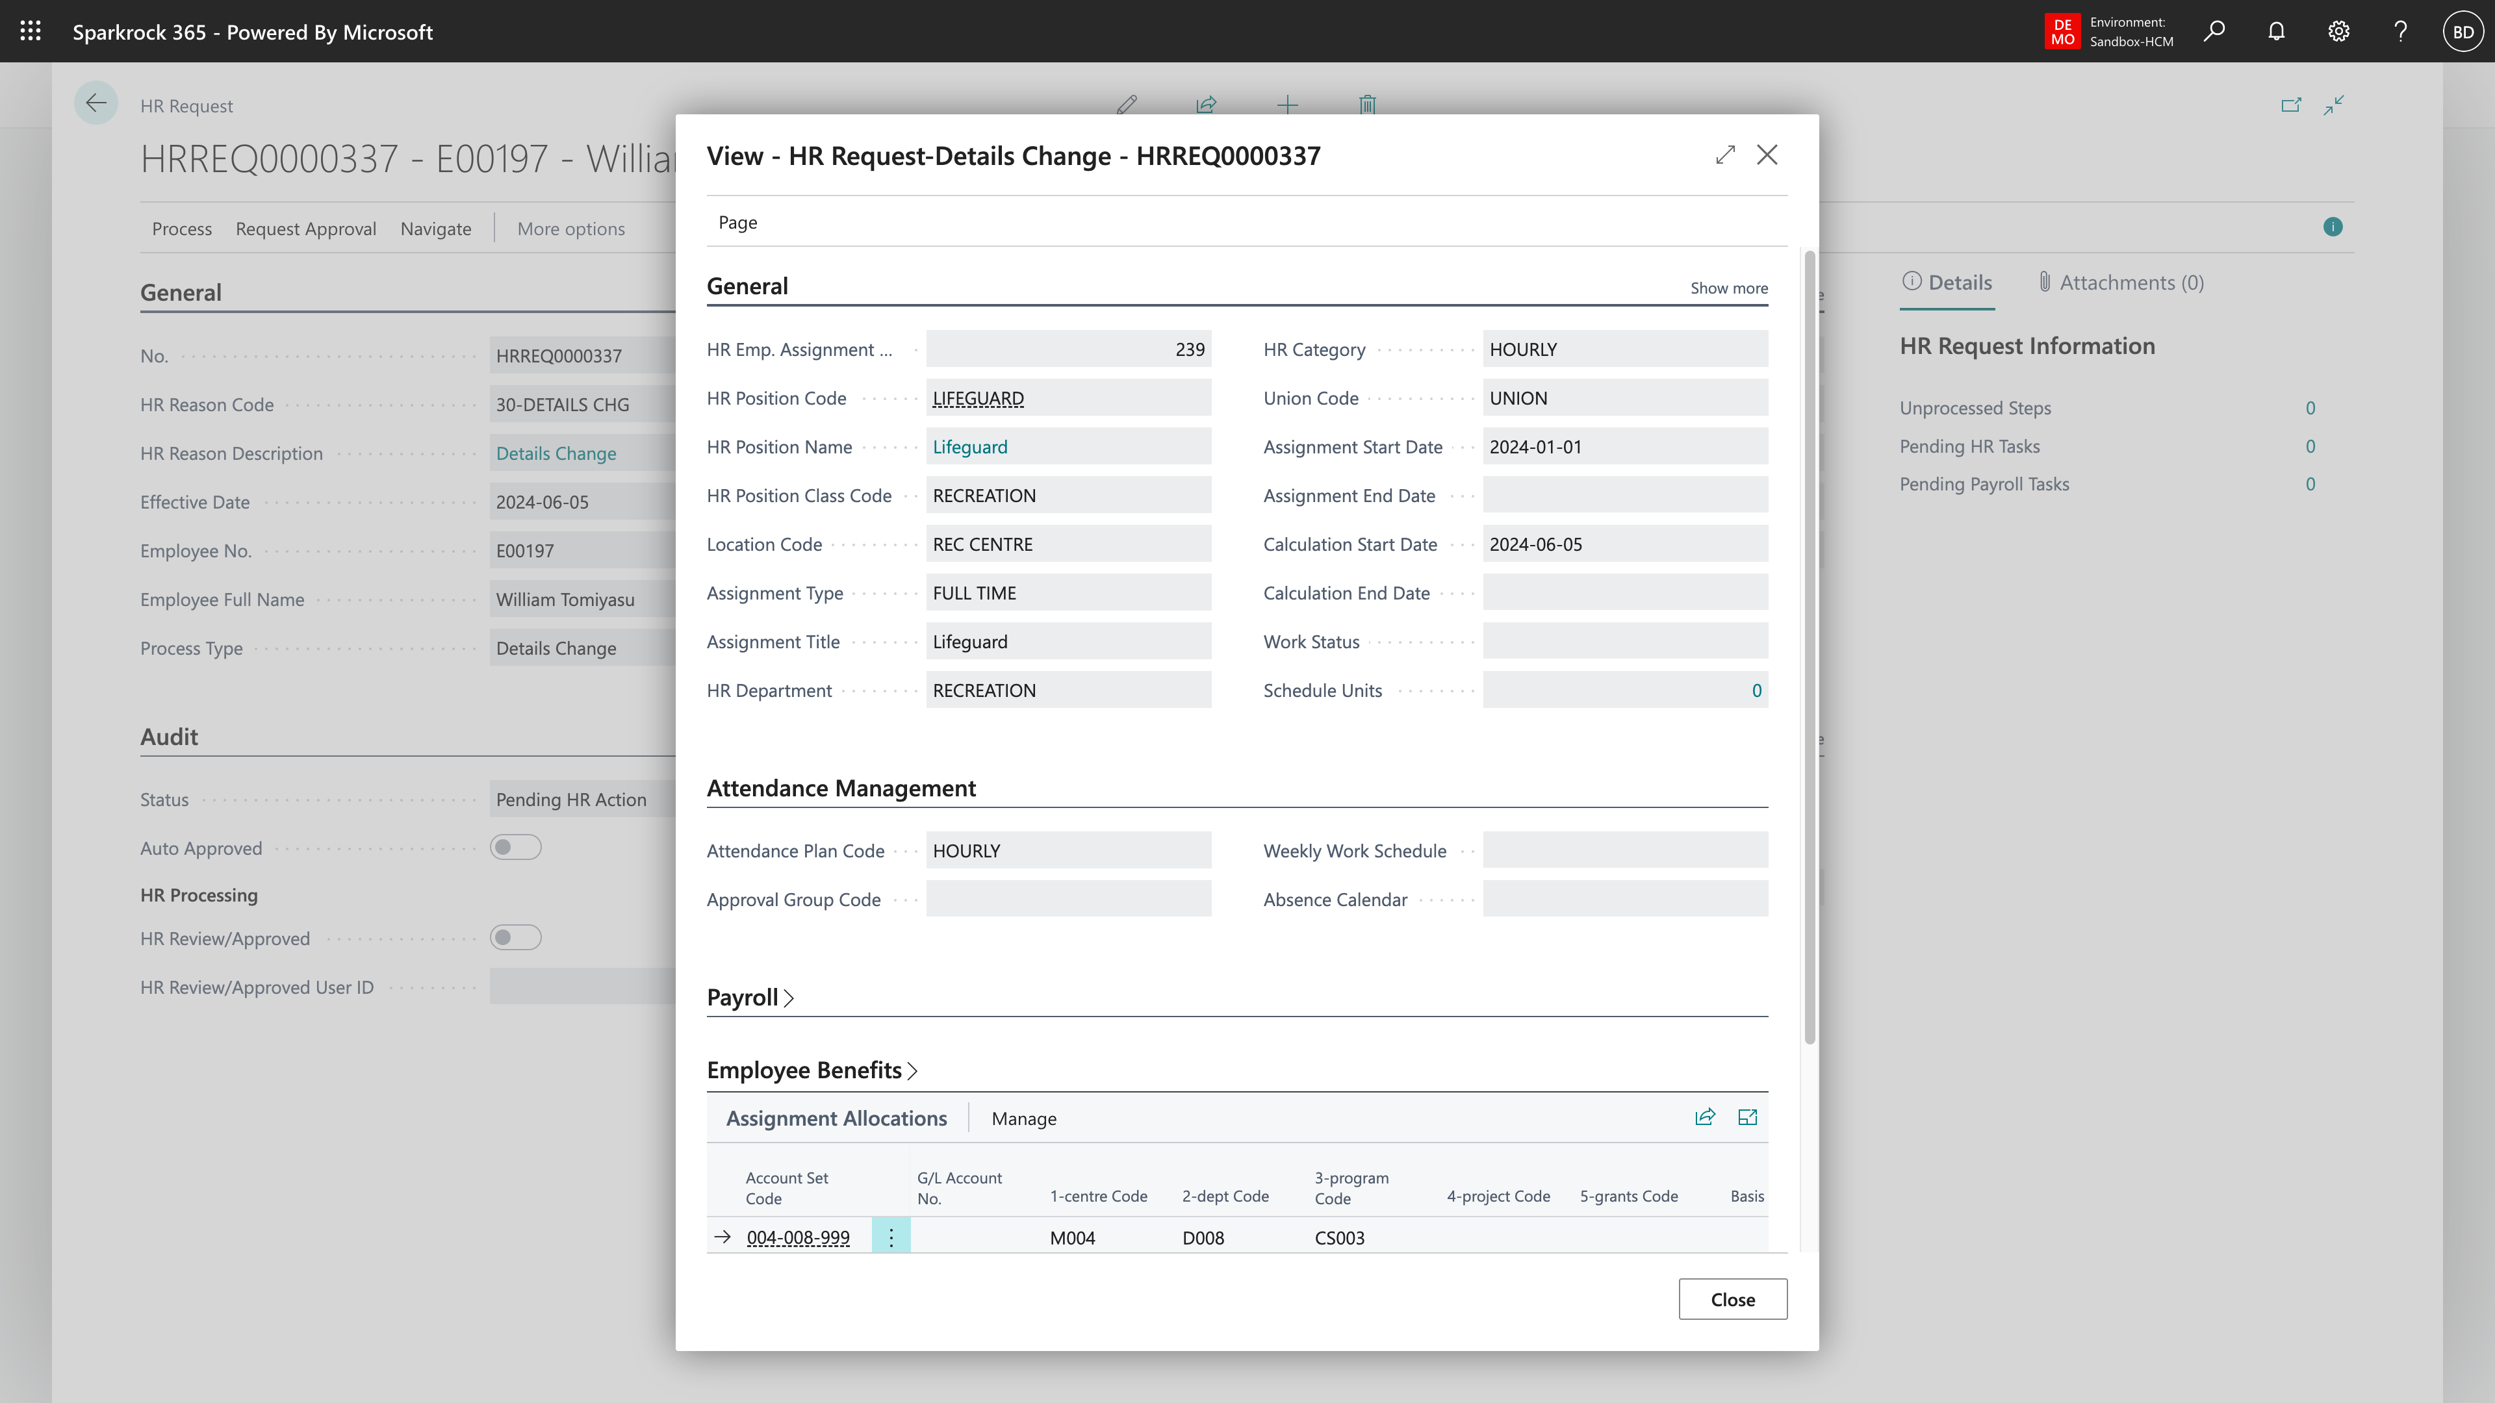Open the notifications bell

[x=2276, y=31]
